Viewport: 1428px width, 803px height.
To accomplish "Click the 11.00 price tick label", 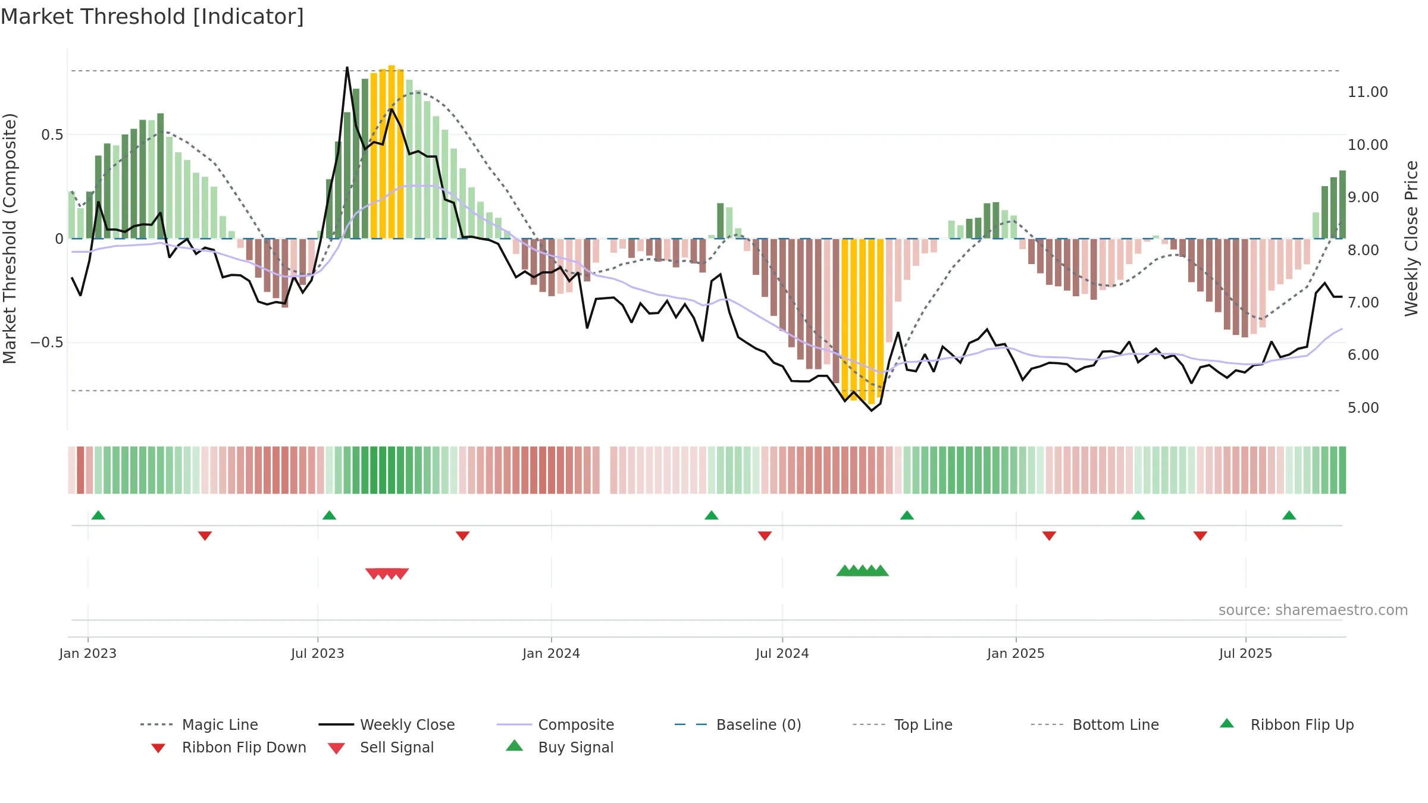I will tap(1368, 92).
